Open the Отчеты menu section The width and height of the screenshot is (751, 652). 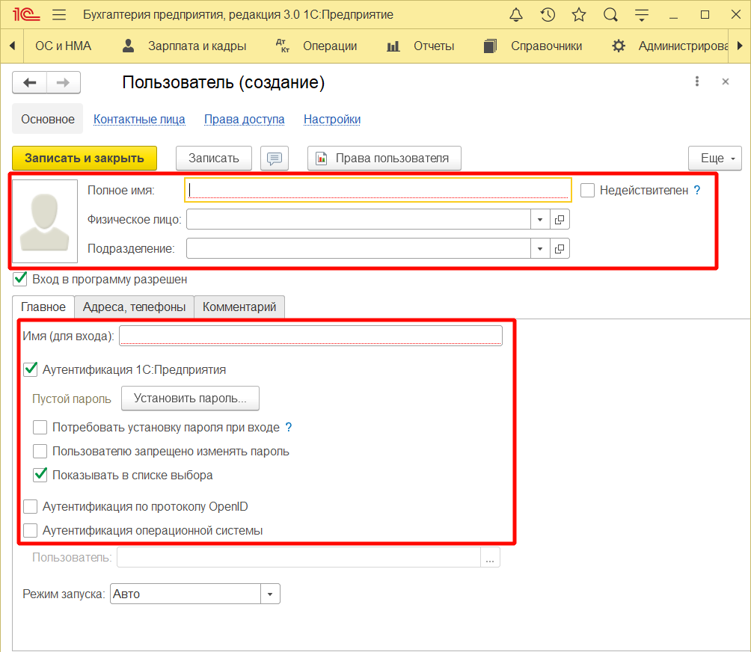click(x=420, y=46)
